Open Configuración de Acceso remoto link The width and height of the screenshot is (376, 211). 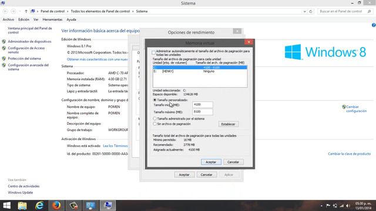point(26,50)
